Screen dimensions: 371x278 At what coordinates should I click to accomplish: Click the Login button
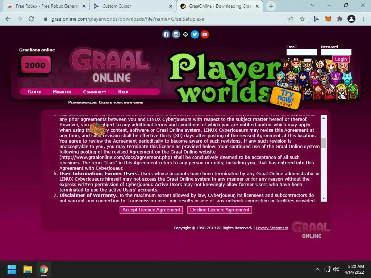(341, 59)
